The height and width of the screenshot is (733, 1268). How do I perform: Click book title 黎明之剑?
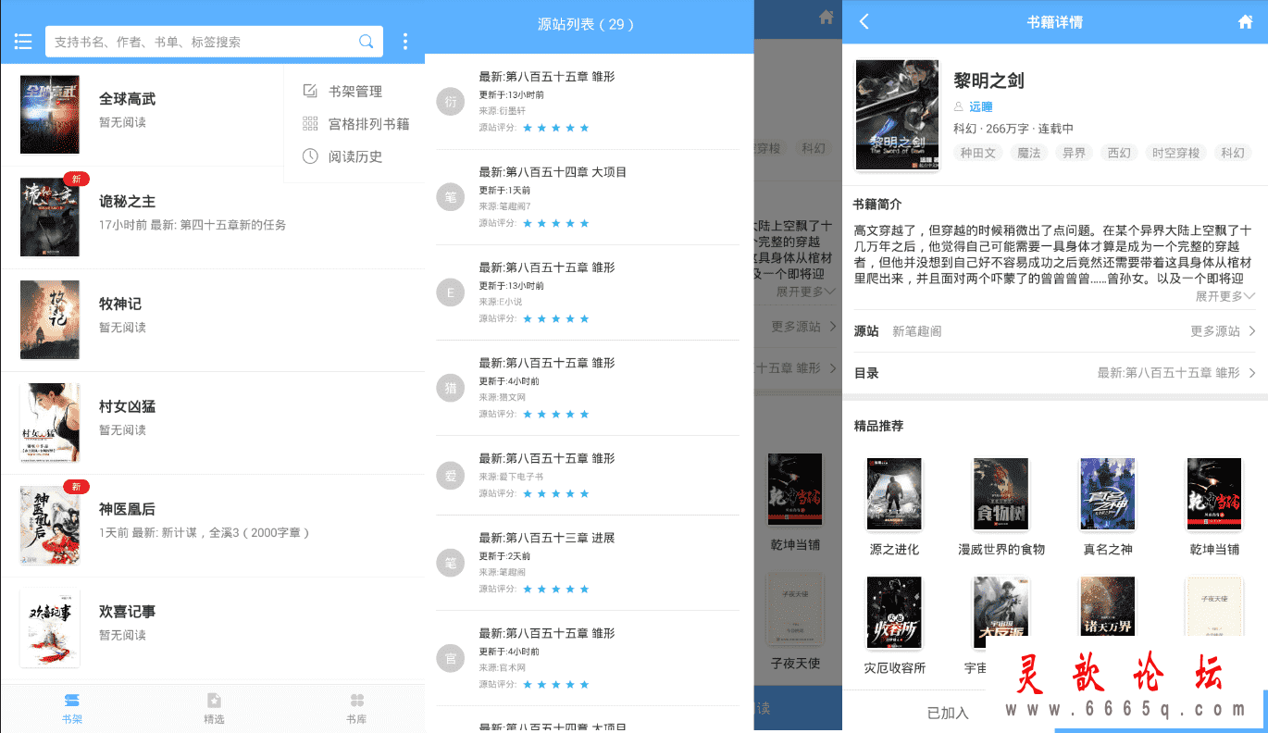point(988,81)
